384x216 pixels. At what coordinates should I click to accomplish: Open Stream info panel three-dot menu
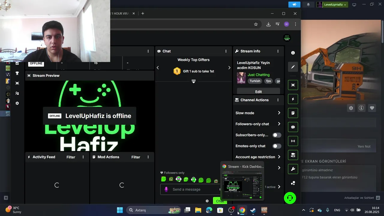[278, 51]
